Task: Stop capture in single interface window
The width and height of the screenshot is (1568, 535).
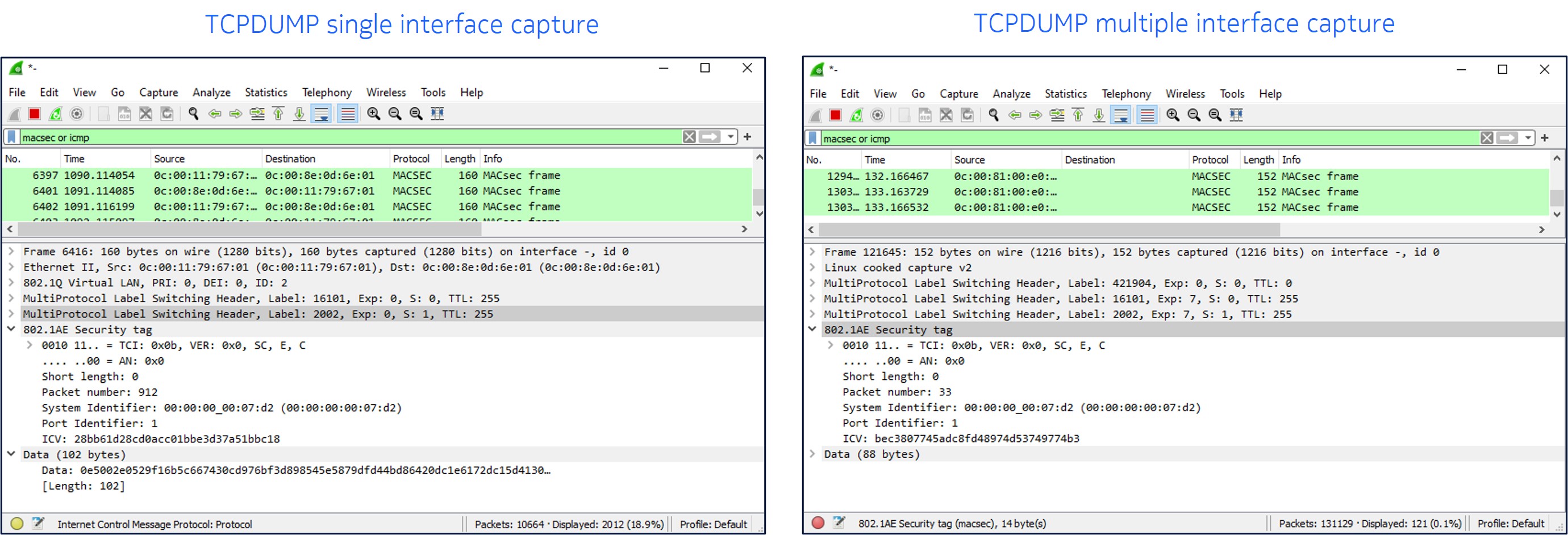Action: 34,114
